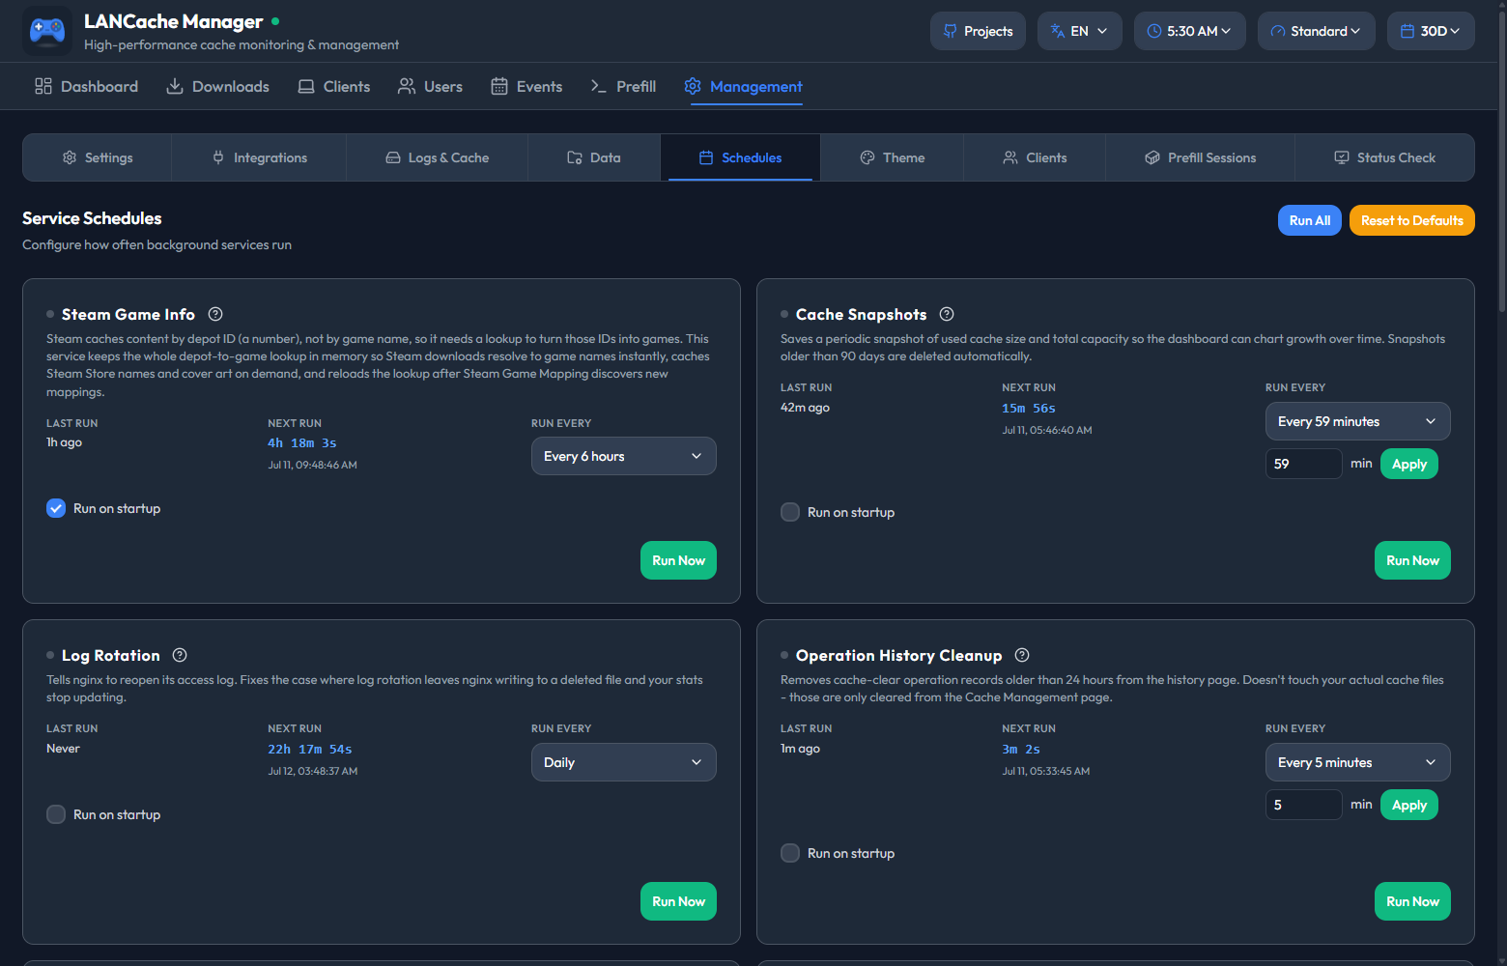Click the LANCache Manager gamepad logo
Screen dimensions: 1507x966
[x=47, y=31]
